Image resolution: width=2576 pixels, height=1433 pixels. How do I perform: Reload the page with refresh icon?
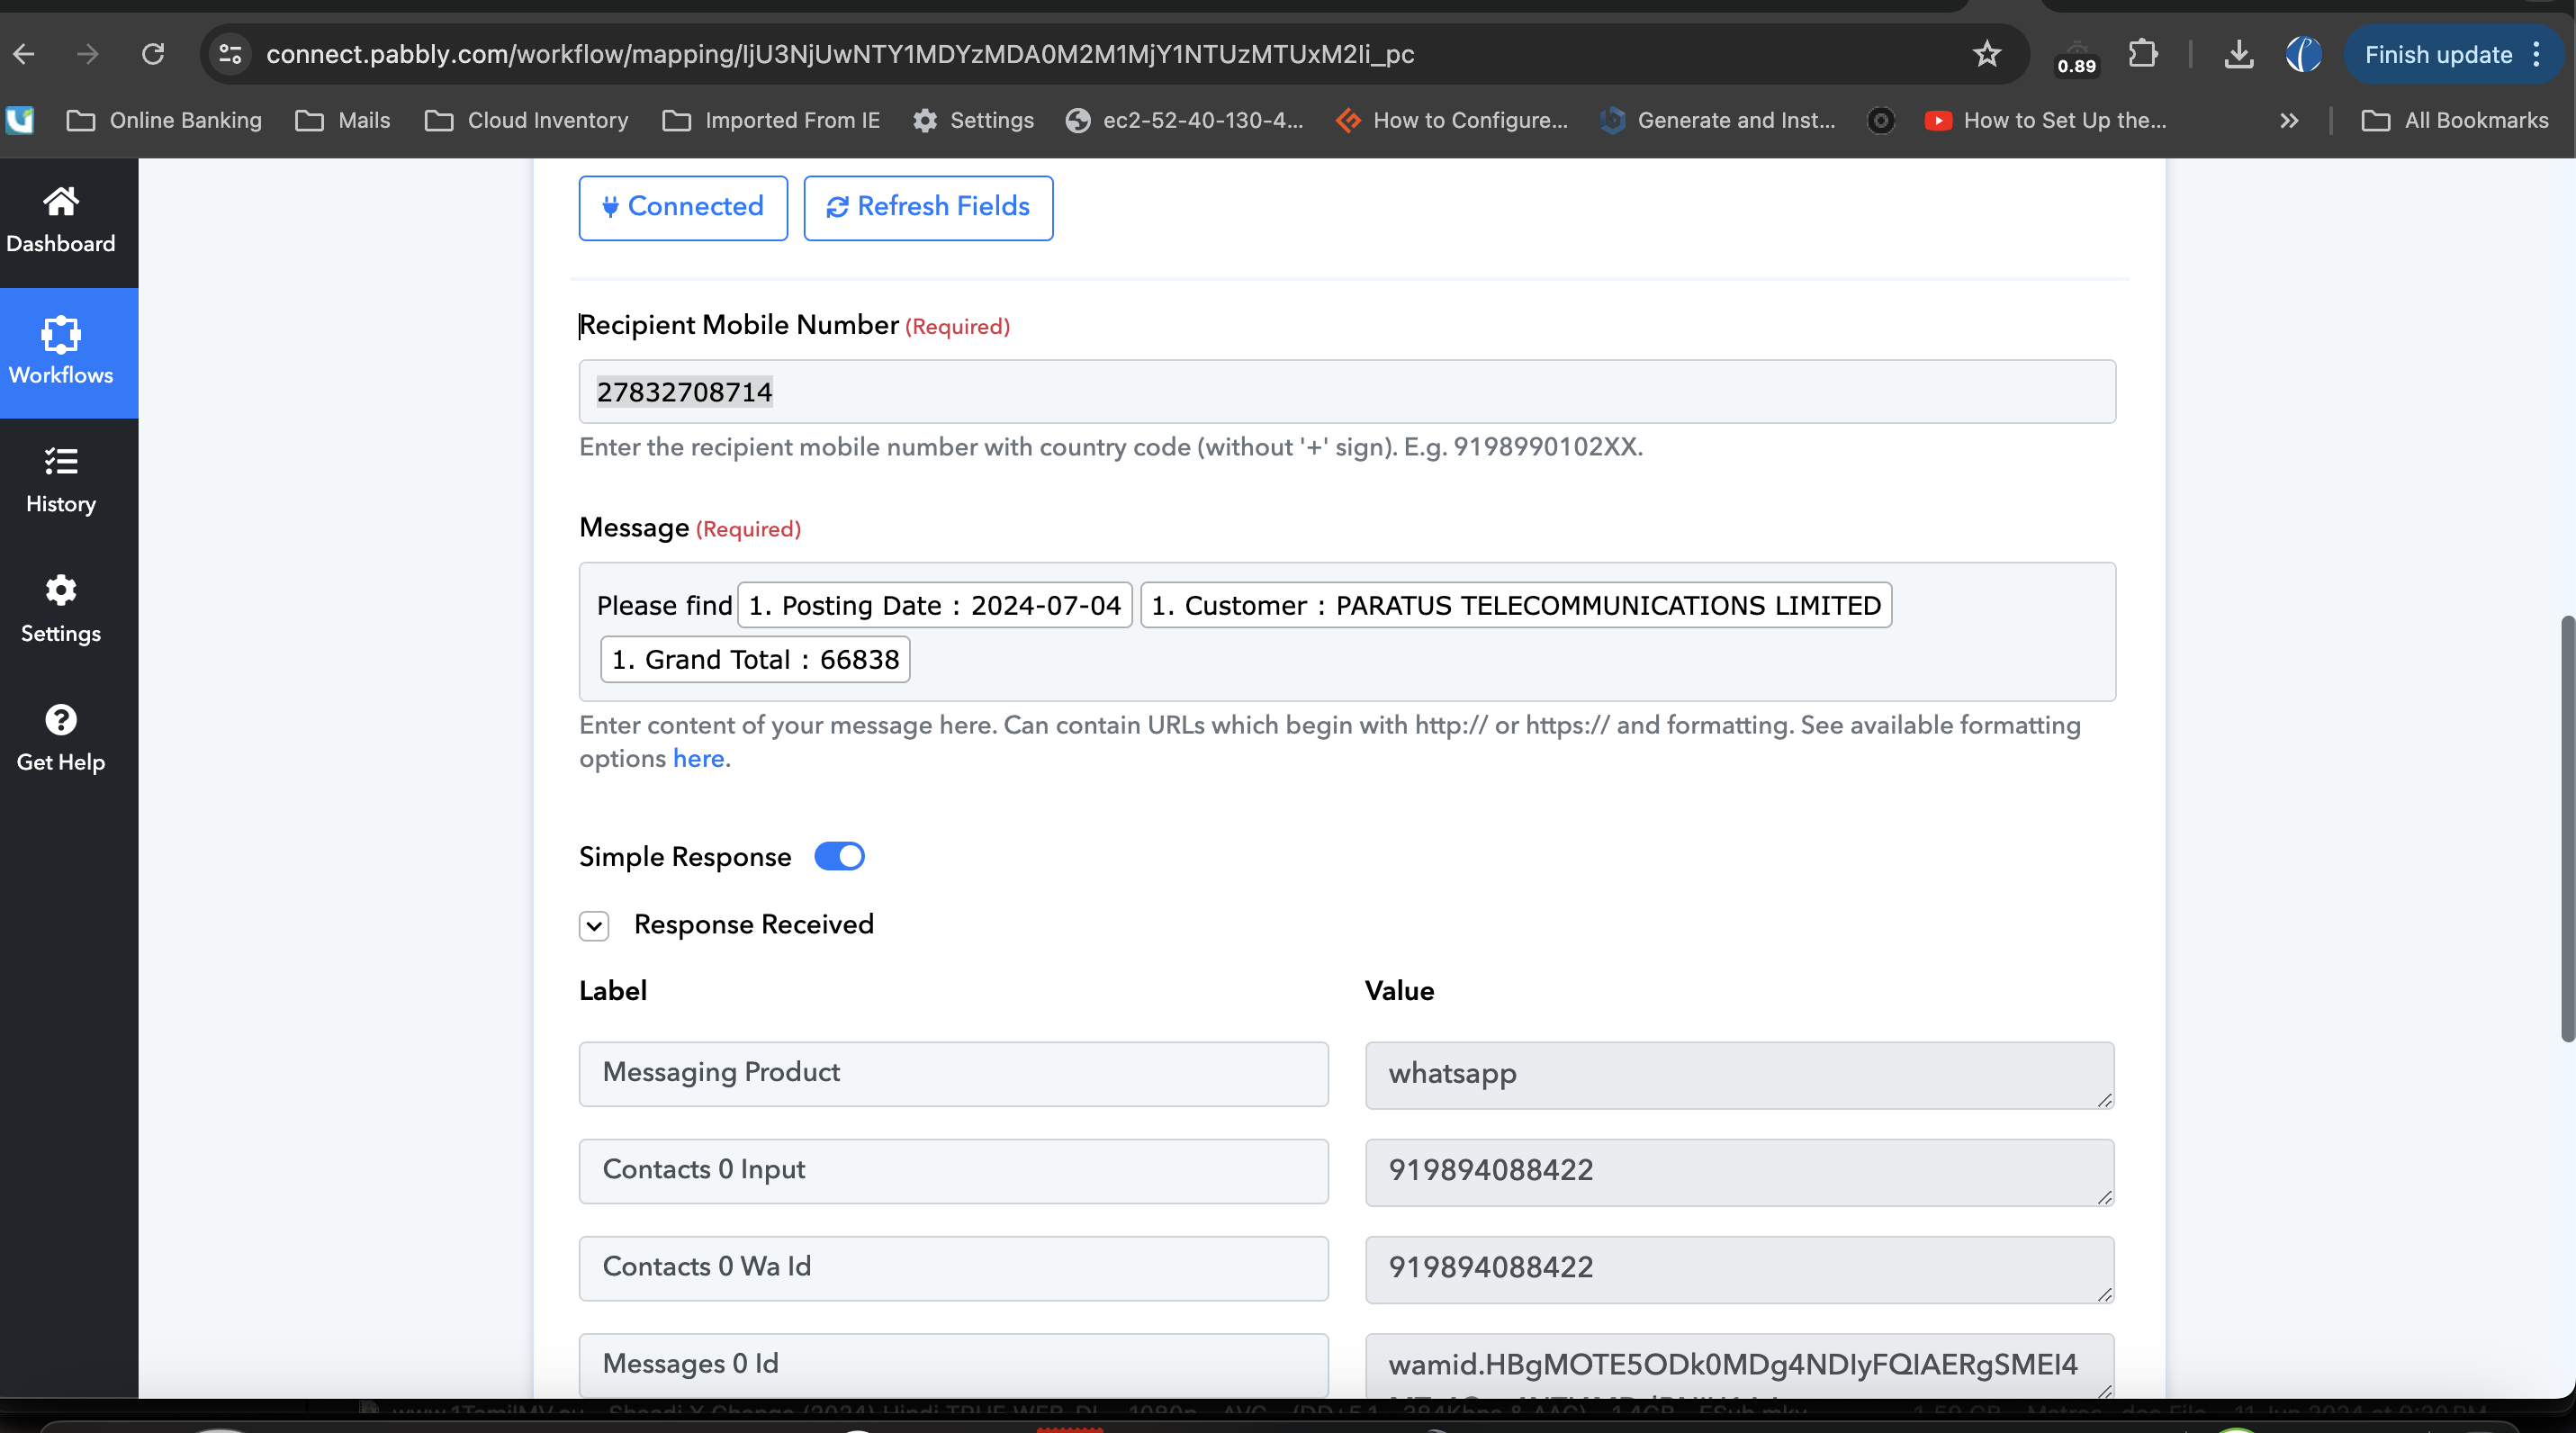pos(152,54)
